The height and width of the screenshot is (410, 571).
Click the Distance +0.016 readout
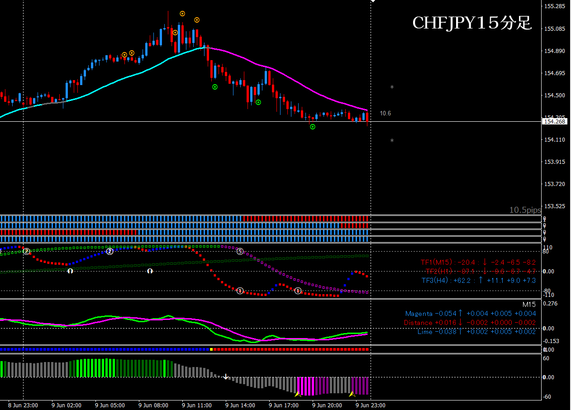pyautogui.click(x=470, y=323)
